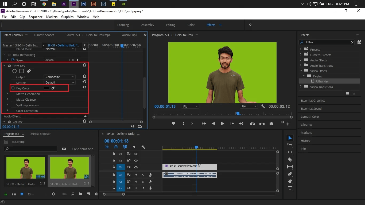Clear the Ultra text in the Effects search field
The width and height of the screenshot is (365, 205).
coord(352,42)
